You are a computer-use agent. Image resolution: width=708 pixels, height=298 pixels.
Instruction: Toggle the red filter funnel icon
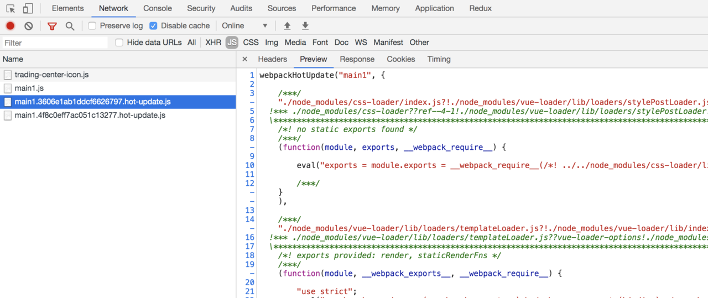pos(52,26)
